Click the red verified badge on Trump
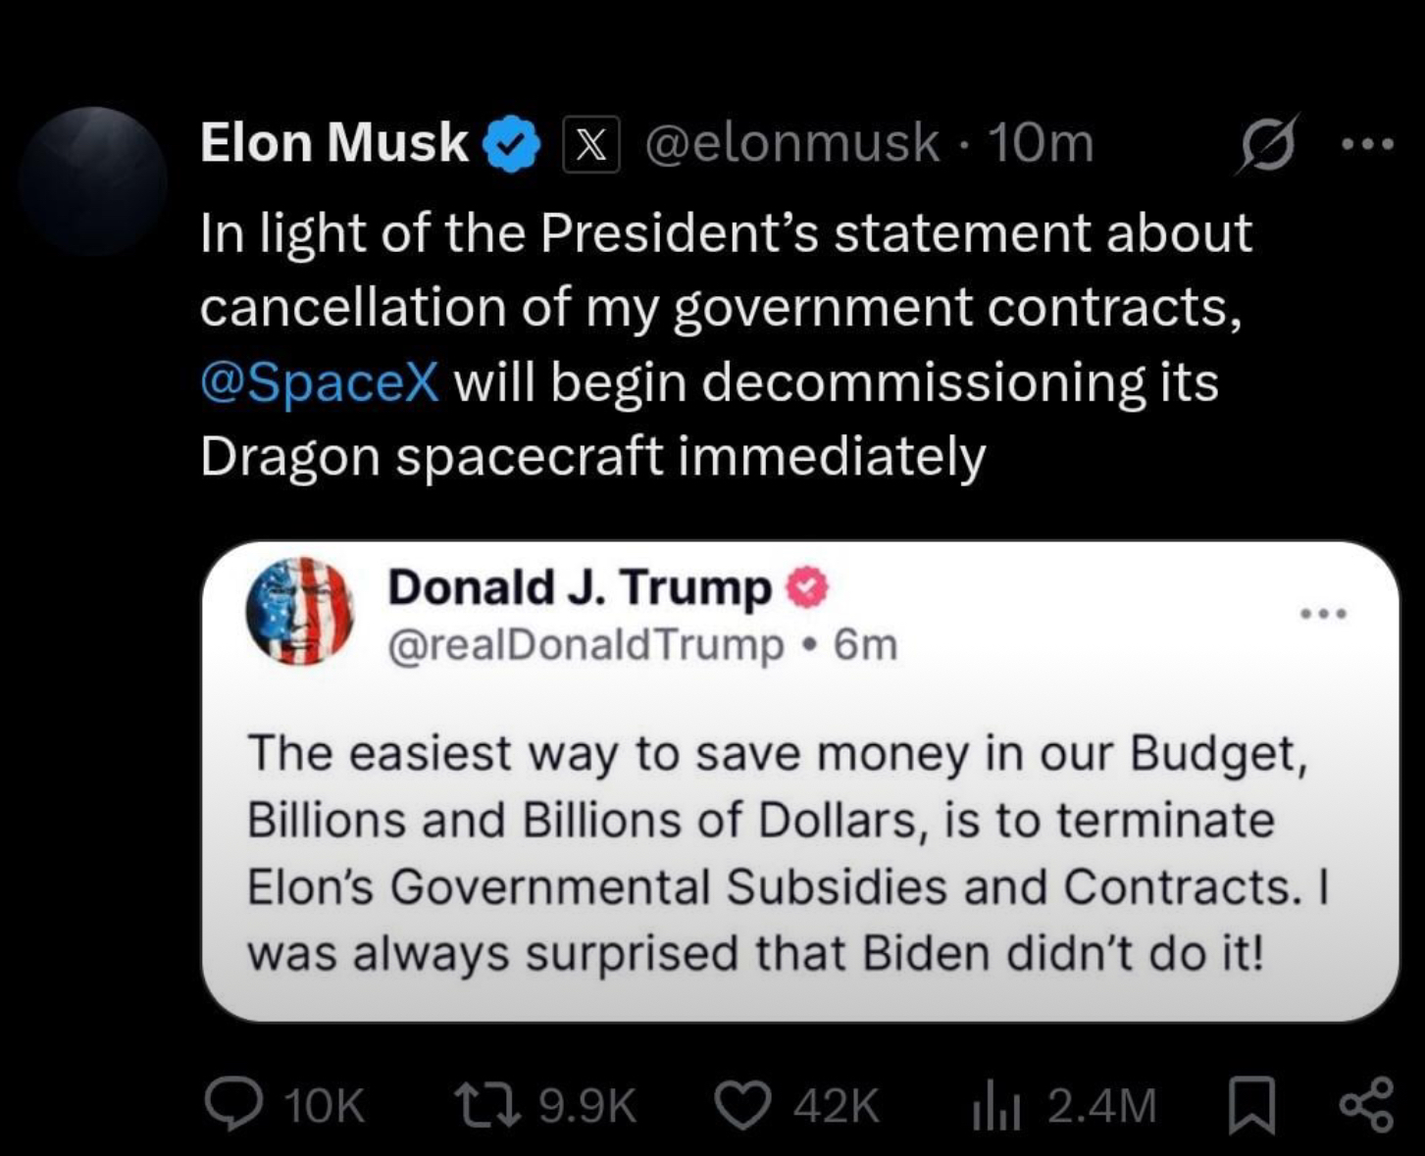 (807, 588)
